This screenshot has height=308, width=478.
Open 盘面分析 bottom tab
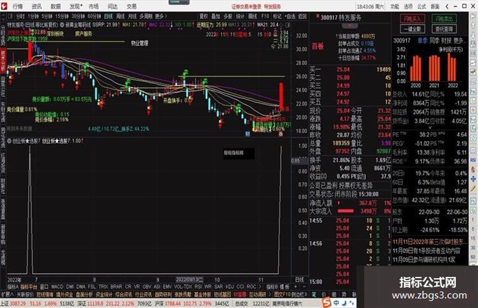point(84,294)
